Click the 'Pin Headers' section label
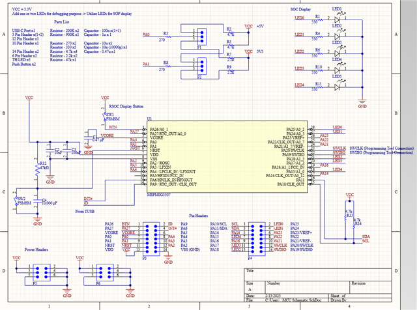 point(199,216)
